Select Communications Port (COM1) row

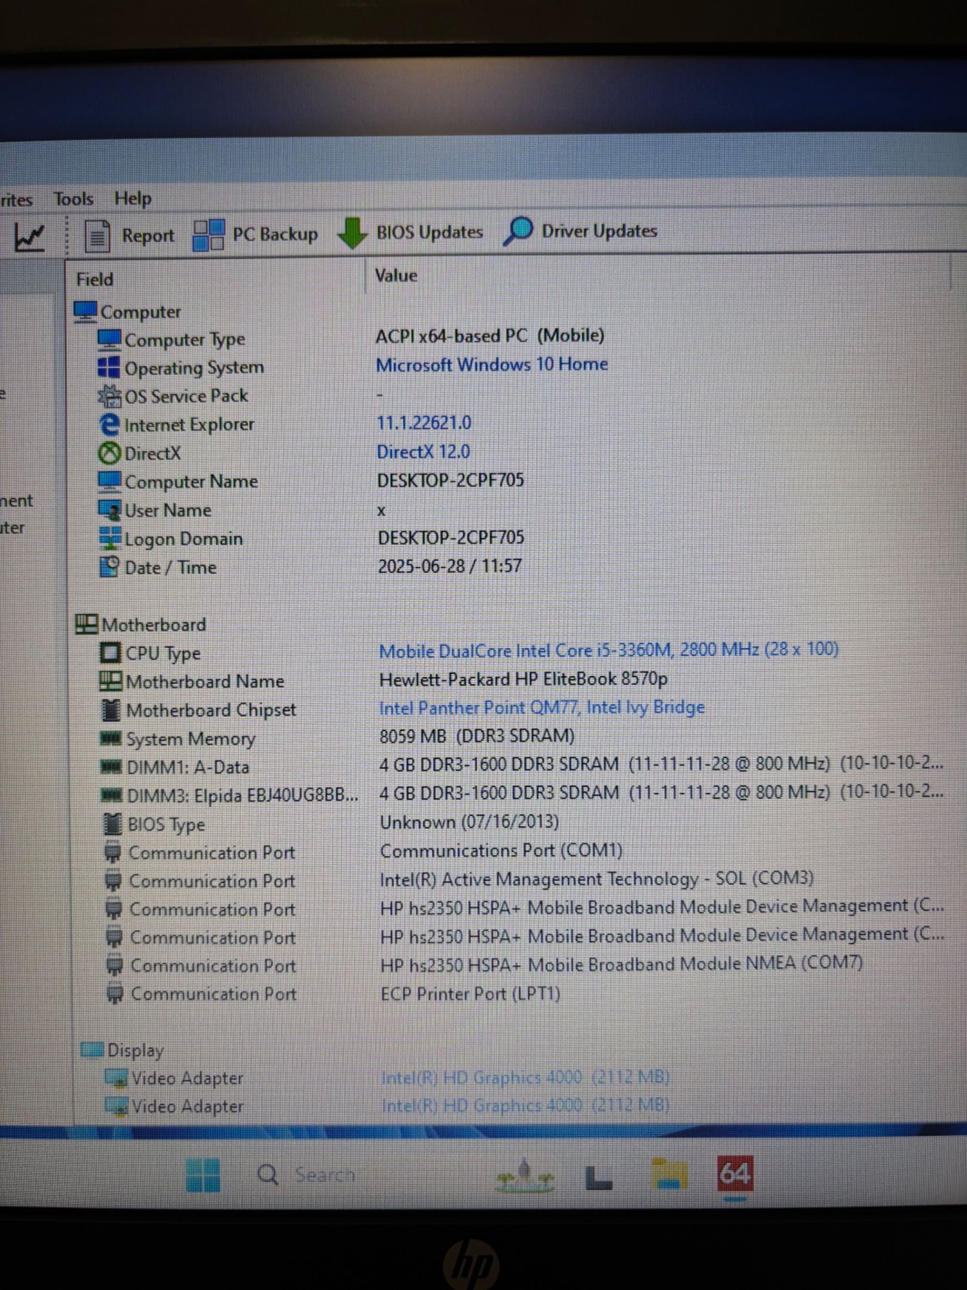[501, 850]
